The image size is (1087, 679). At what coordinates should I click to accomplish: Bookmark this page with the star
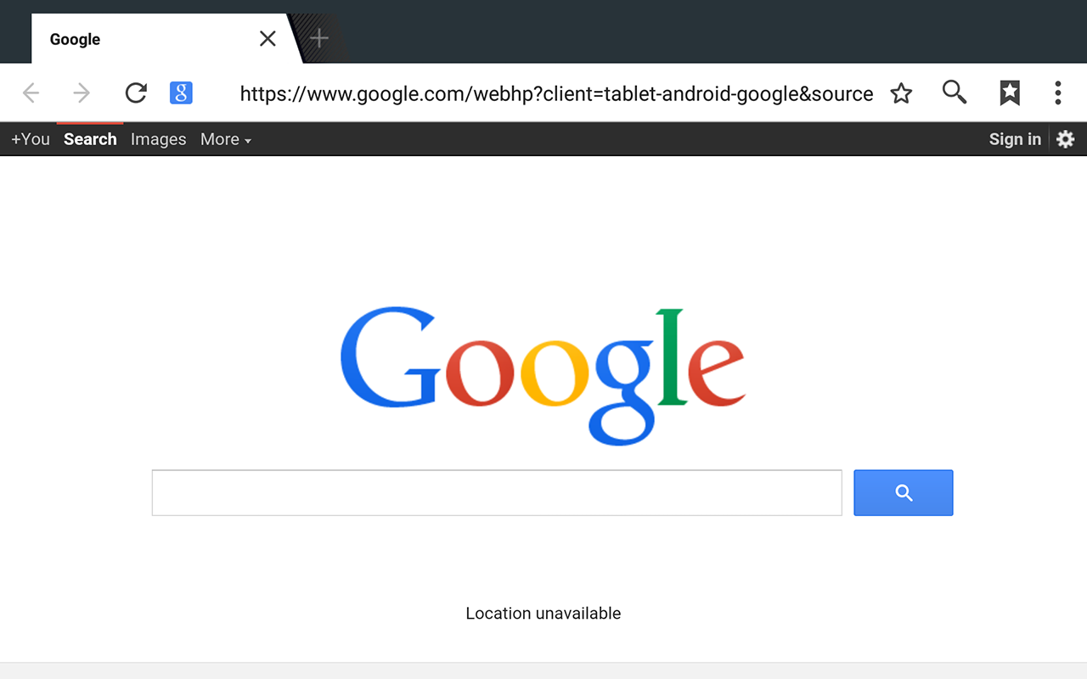901,93
